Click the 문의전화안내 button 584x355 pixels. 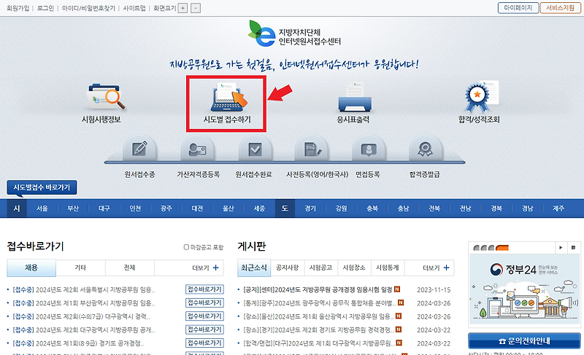[524, 341]
